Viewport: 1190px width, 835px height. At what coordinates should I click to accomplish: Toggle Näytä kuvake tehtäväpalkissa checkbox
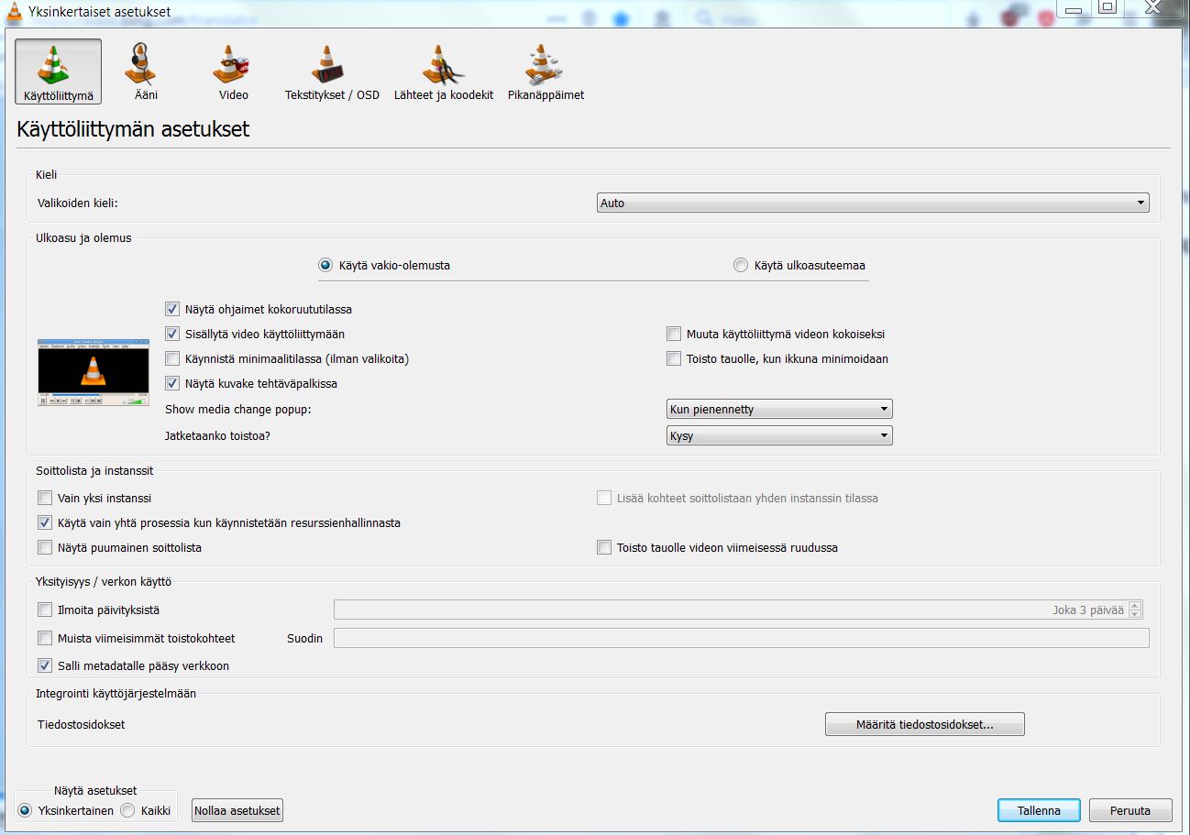[172, 384]
